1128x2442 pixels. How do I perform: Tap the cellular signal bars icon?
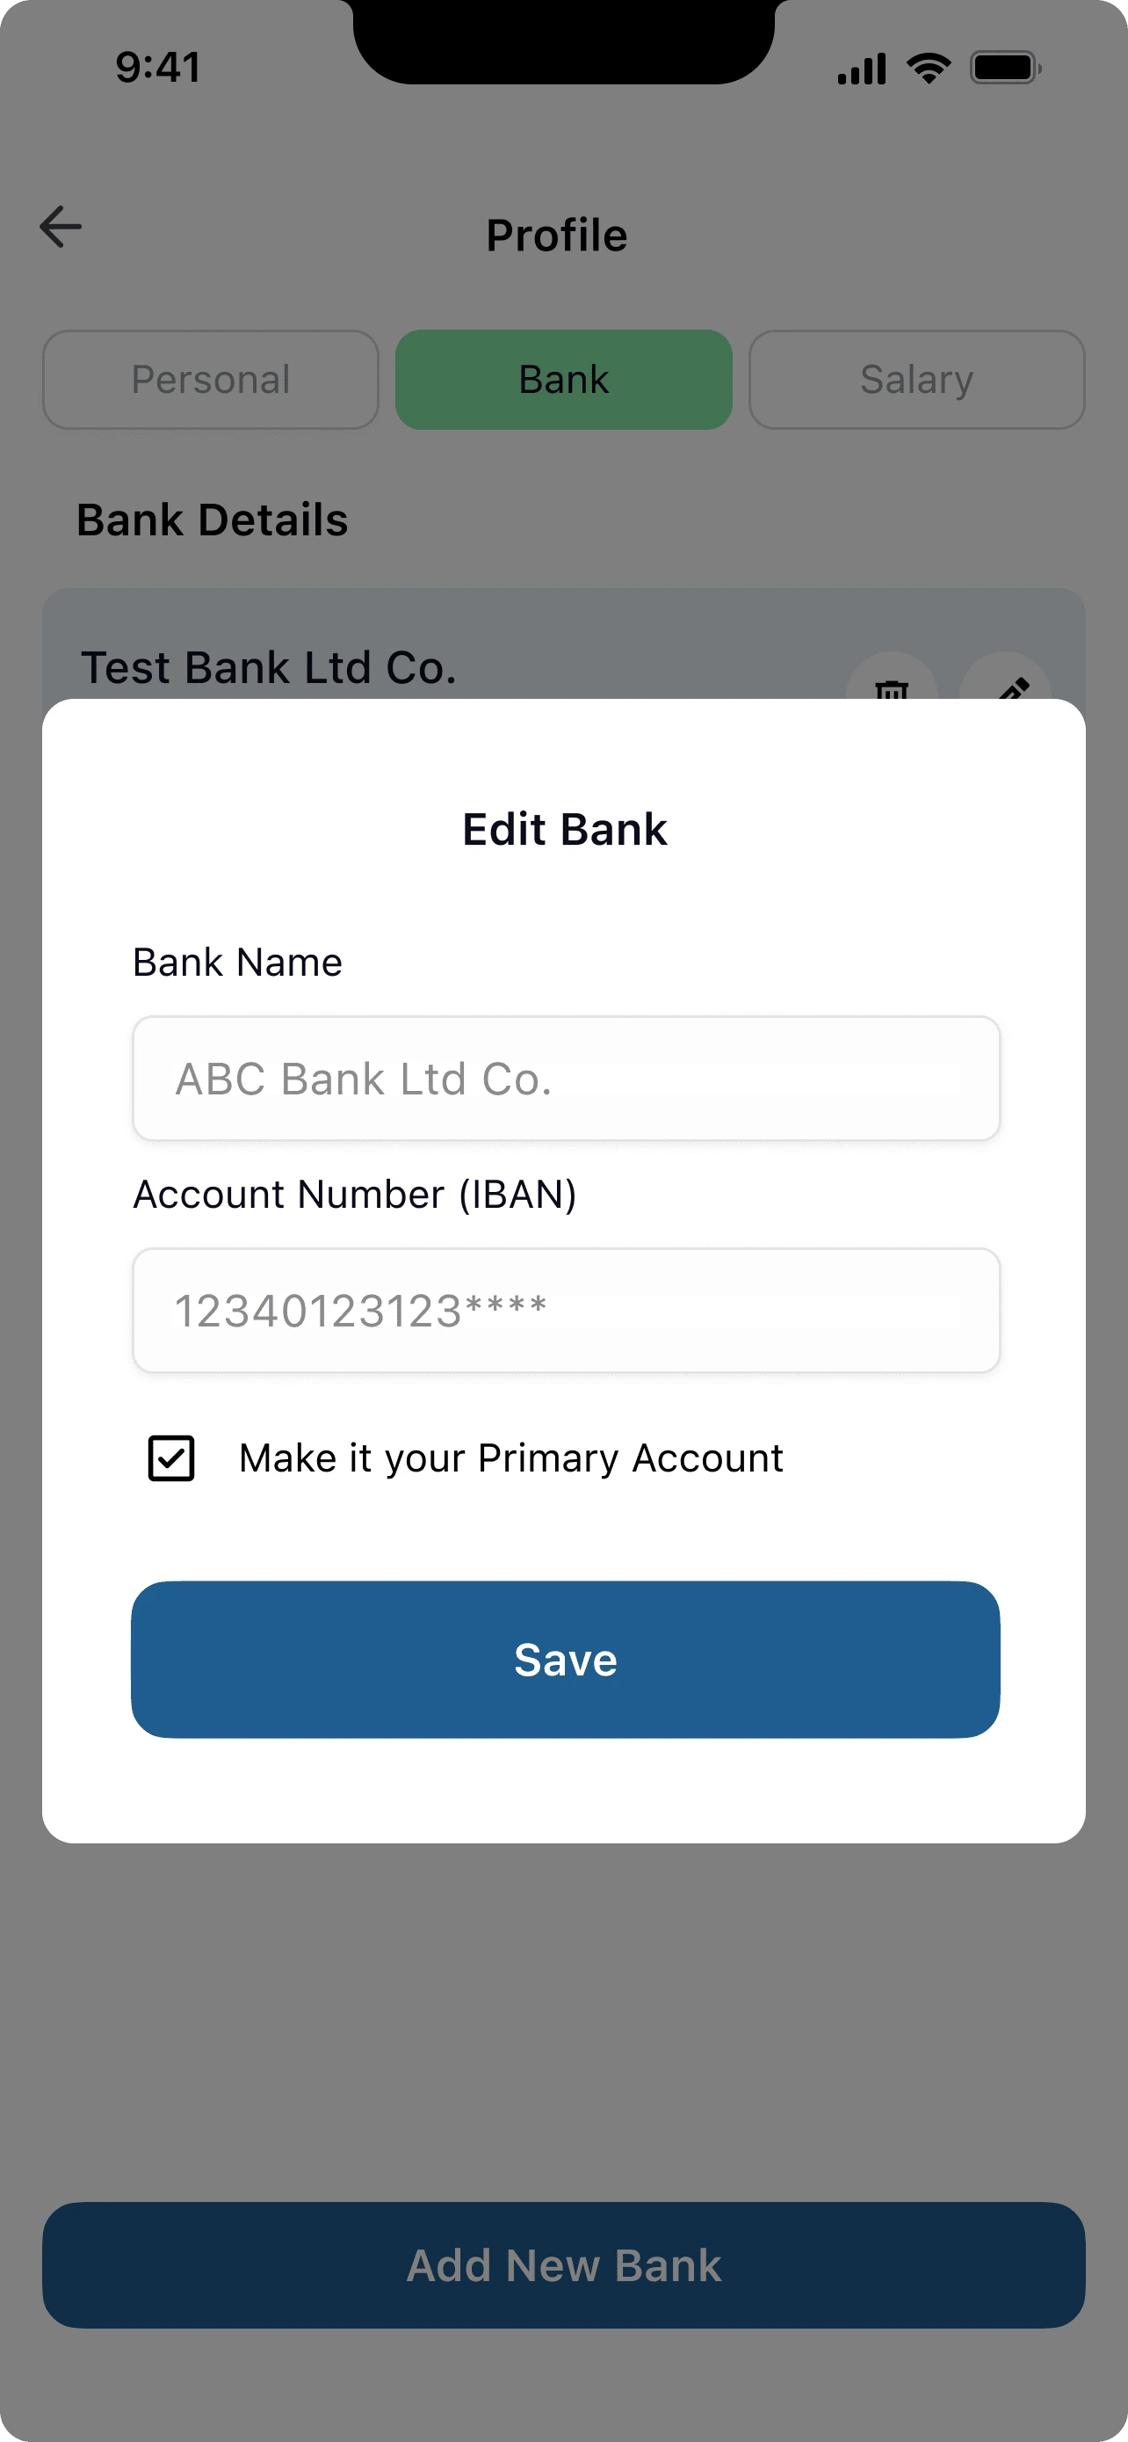click(x=861, y=69)
